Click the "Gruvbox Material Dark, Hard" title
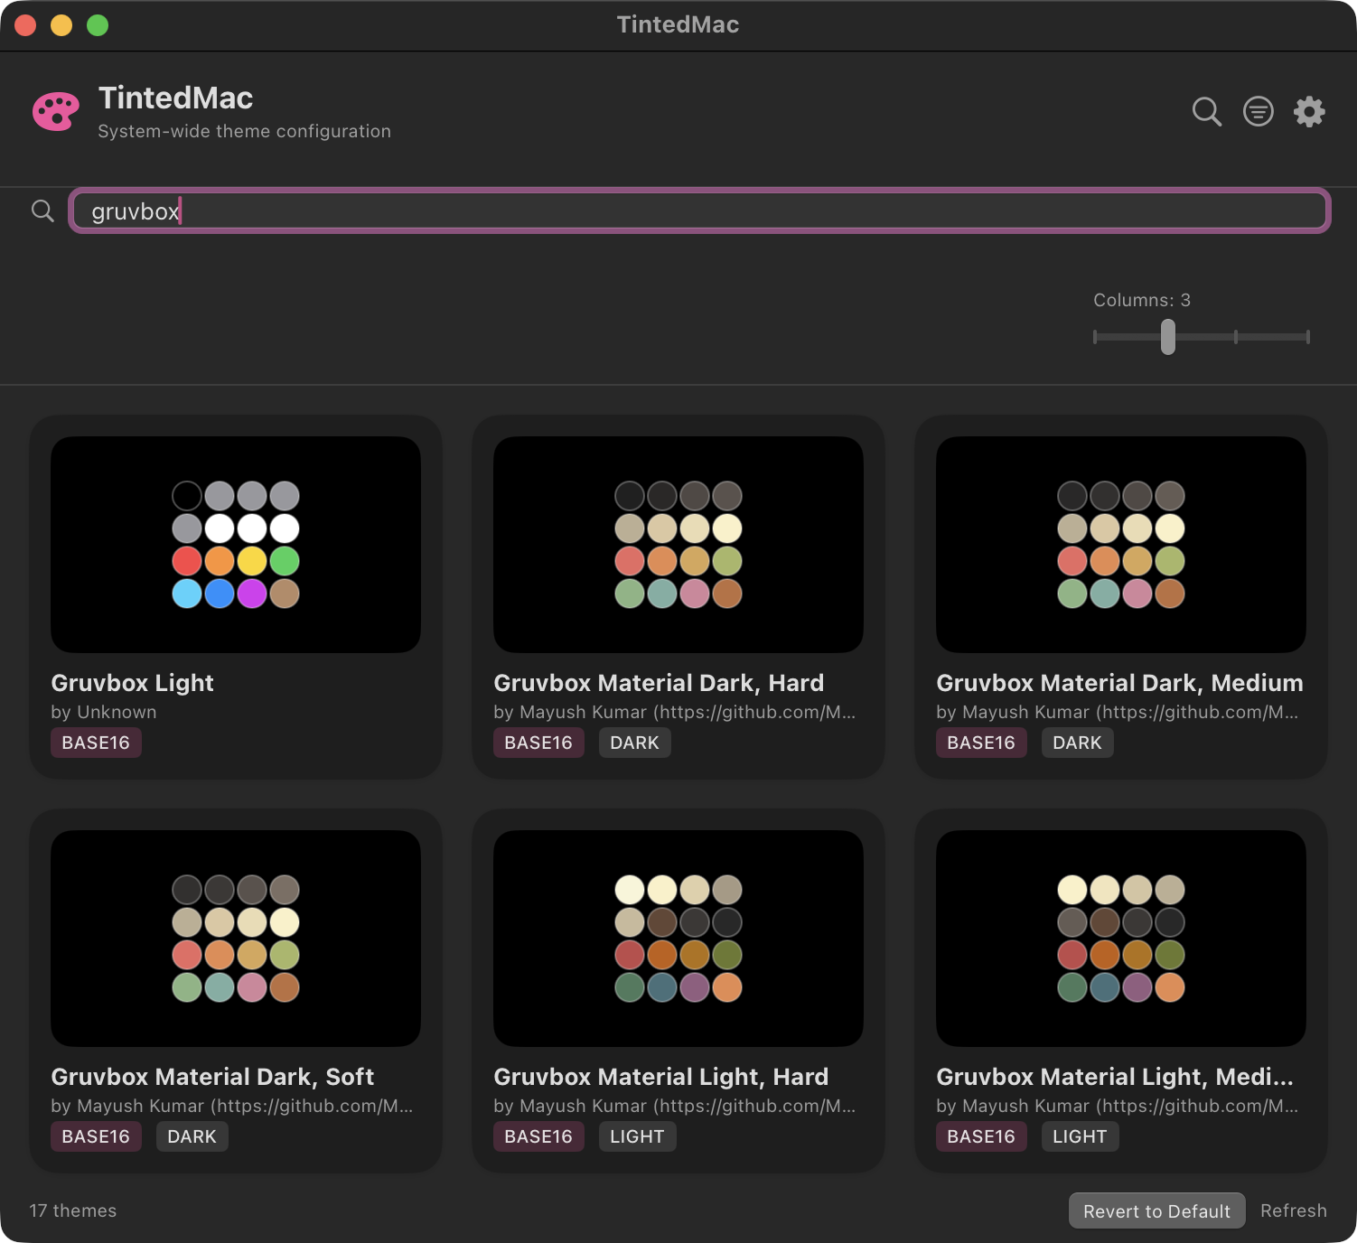Viewport: 1357px width, 1243px height. tap(659, 683)
